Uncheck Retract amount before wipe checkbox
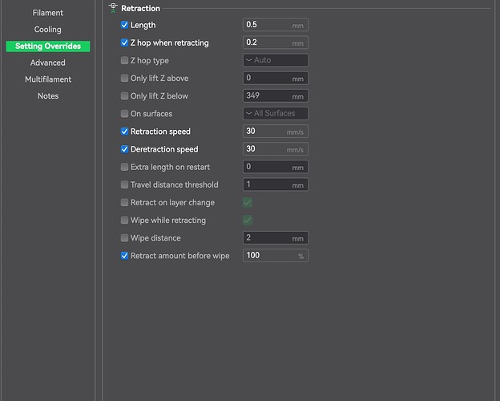This screenshot has height=401, width=500. pos(124,256)
